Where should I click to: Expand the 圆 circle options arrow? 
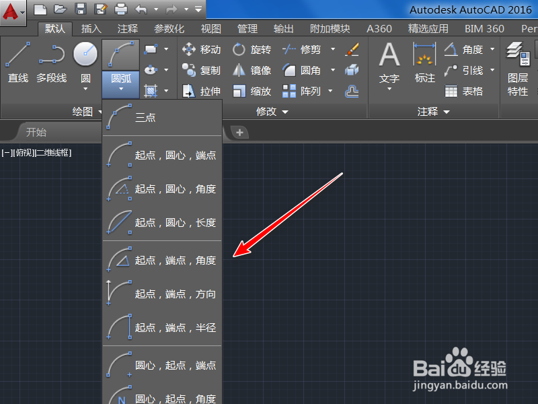coord(85,89)
